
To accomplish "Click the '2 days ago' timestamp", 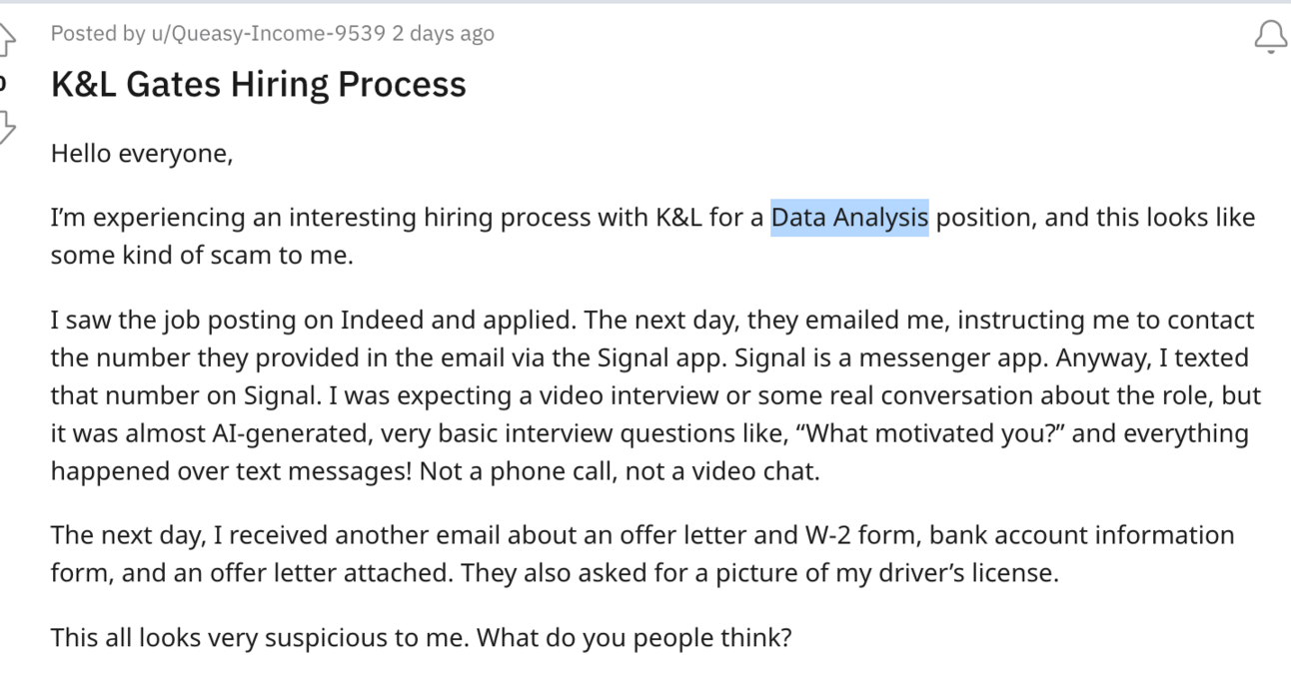I will [443, 34].
